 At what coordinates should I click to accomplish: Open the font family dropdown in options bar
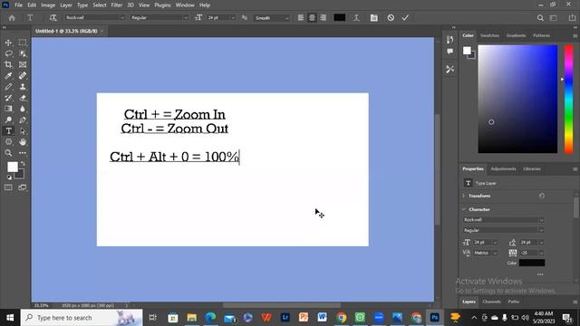point(95,18)
